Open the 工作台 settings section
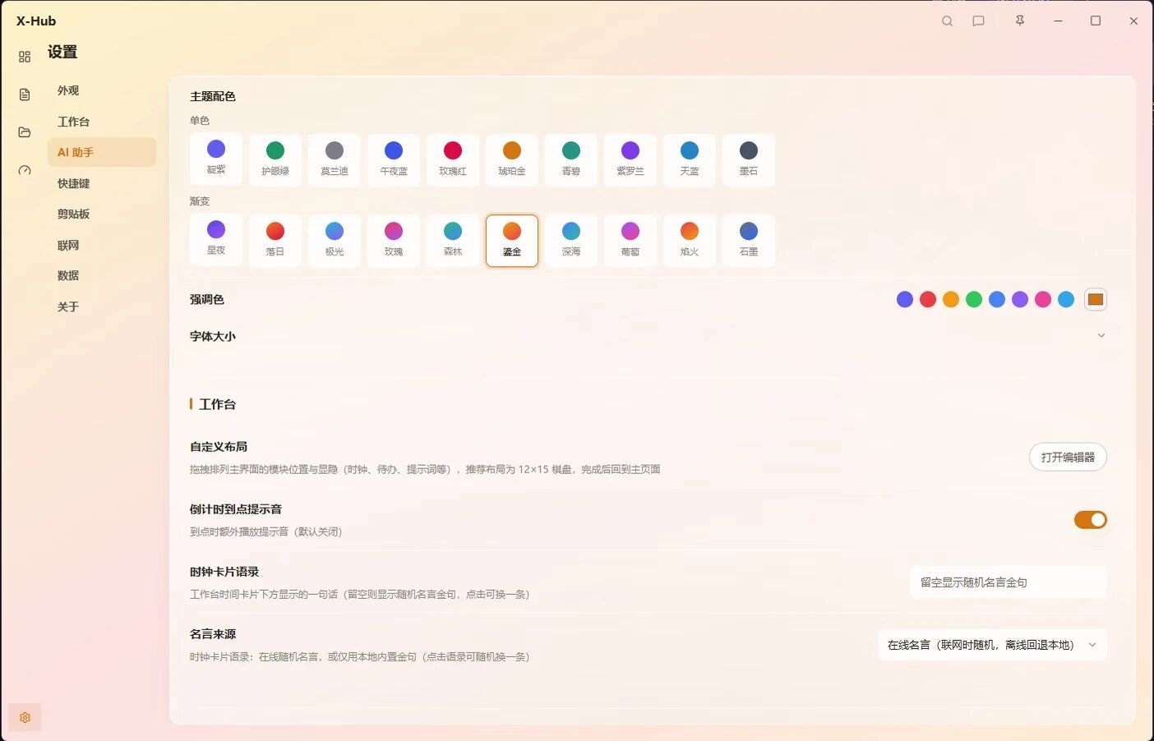The width and height of the screenshot is (1154, 741). pos(101,122)
